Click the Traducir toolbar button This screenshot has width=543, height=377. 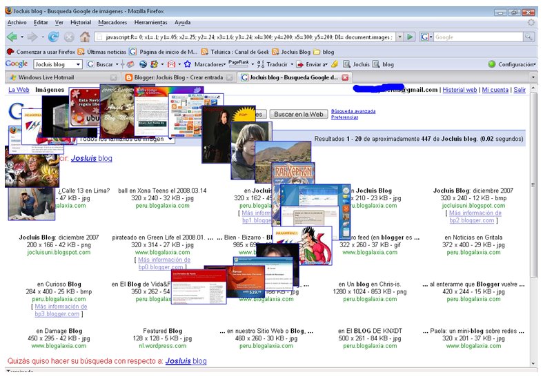pos(273,64)
